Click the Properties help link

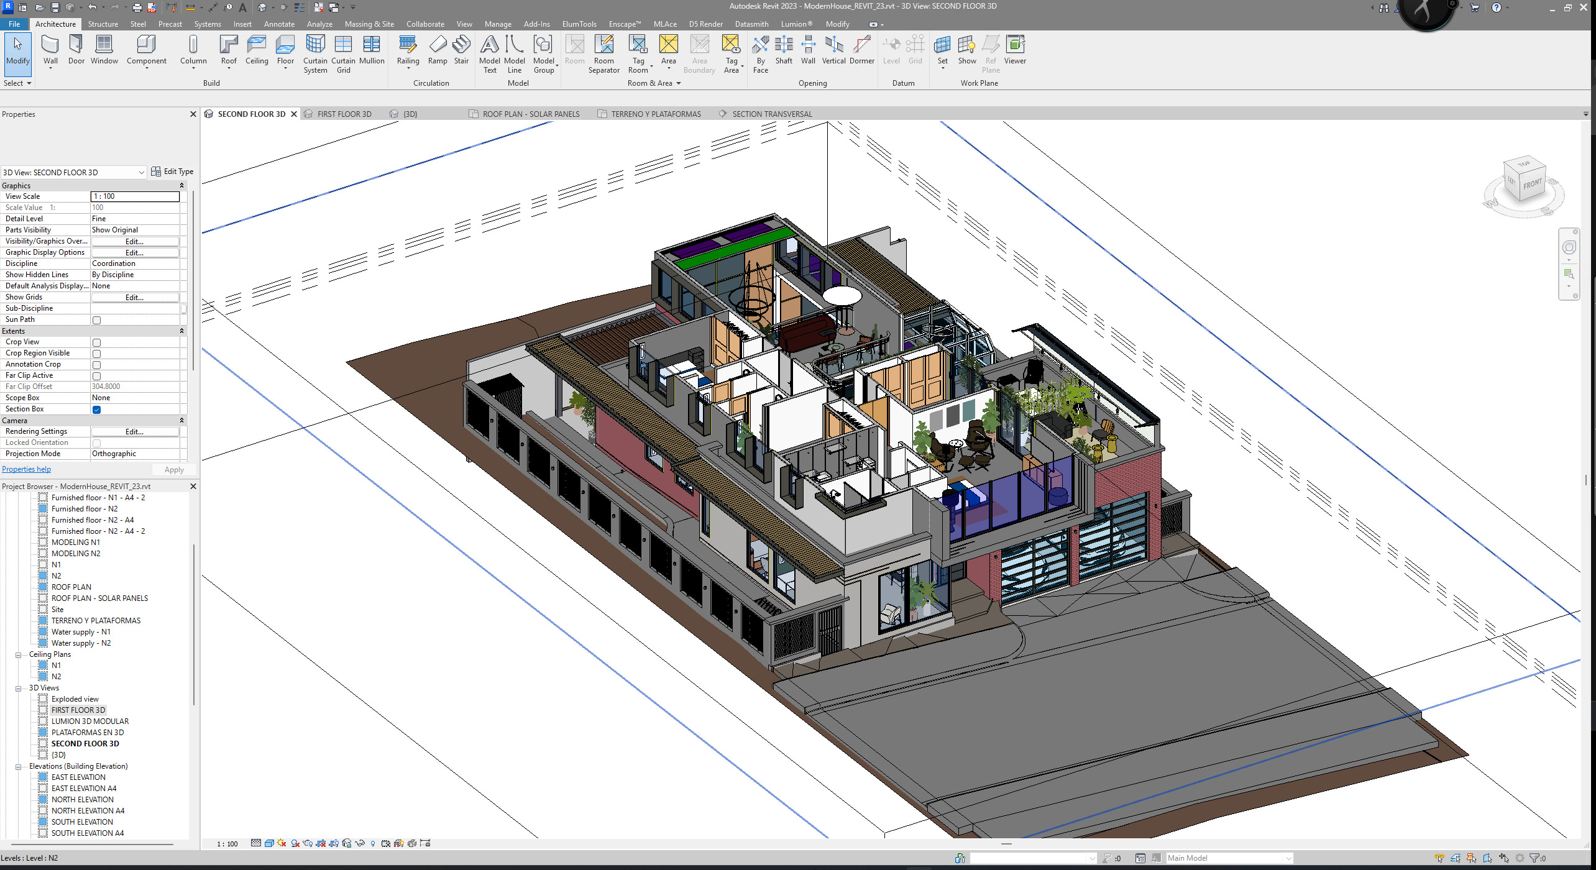27,469
